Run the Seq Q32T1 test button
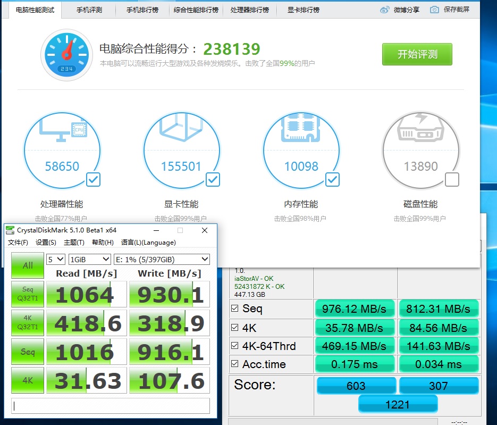Viewport: 497px width, 425px height. tap(28, 294)
